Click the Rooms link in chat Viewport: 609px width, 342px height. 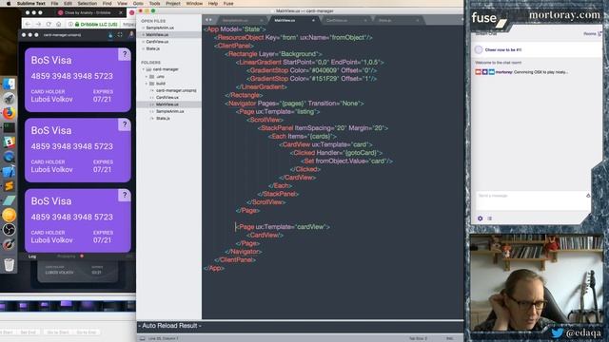(x=590, y=34)
